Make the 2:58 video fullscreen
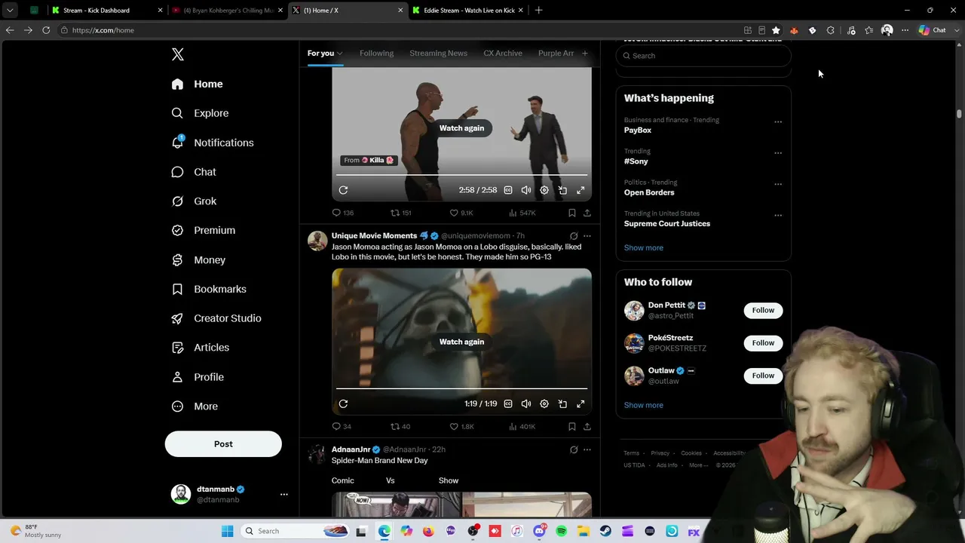 tap(581, 190)
